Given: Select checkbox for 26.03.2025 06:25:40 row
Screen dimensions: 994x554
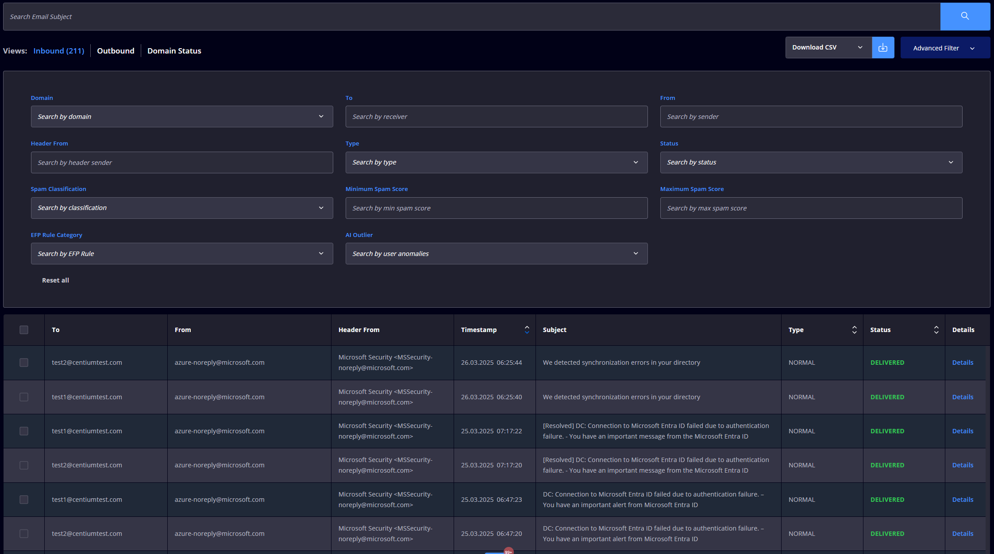Looking at the screenshot, I should click(x=24, y=397).
